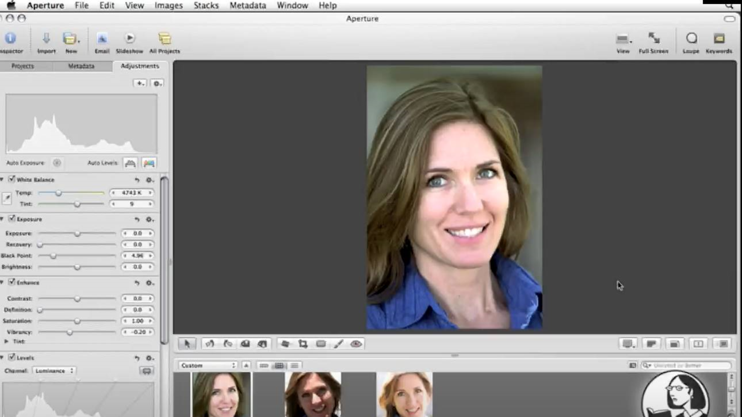The height and width of the screenshot is (417, 742).
Task: Click the Import toolbar icon
Action: pos(46,39)
